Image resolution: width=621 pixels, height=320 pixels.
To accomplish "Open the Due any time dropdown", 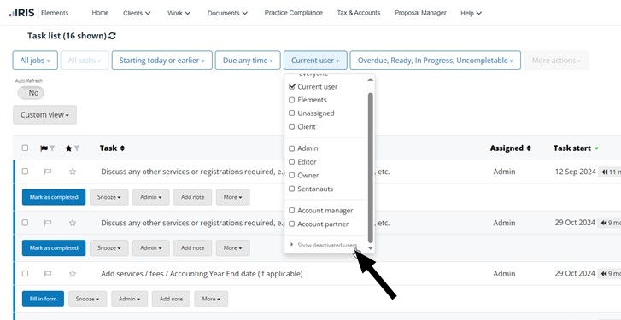I will [248, 61].
